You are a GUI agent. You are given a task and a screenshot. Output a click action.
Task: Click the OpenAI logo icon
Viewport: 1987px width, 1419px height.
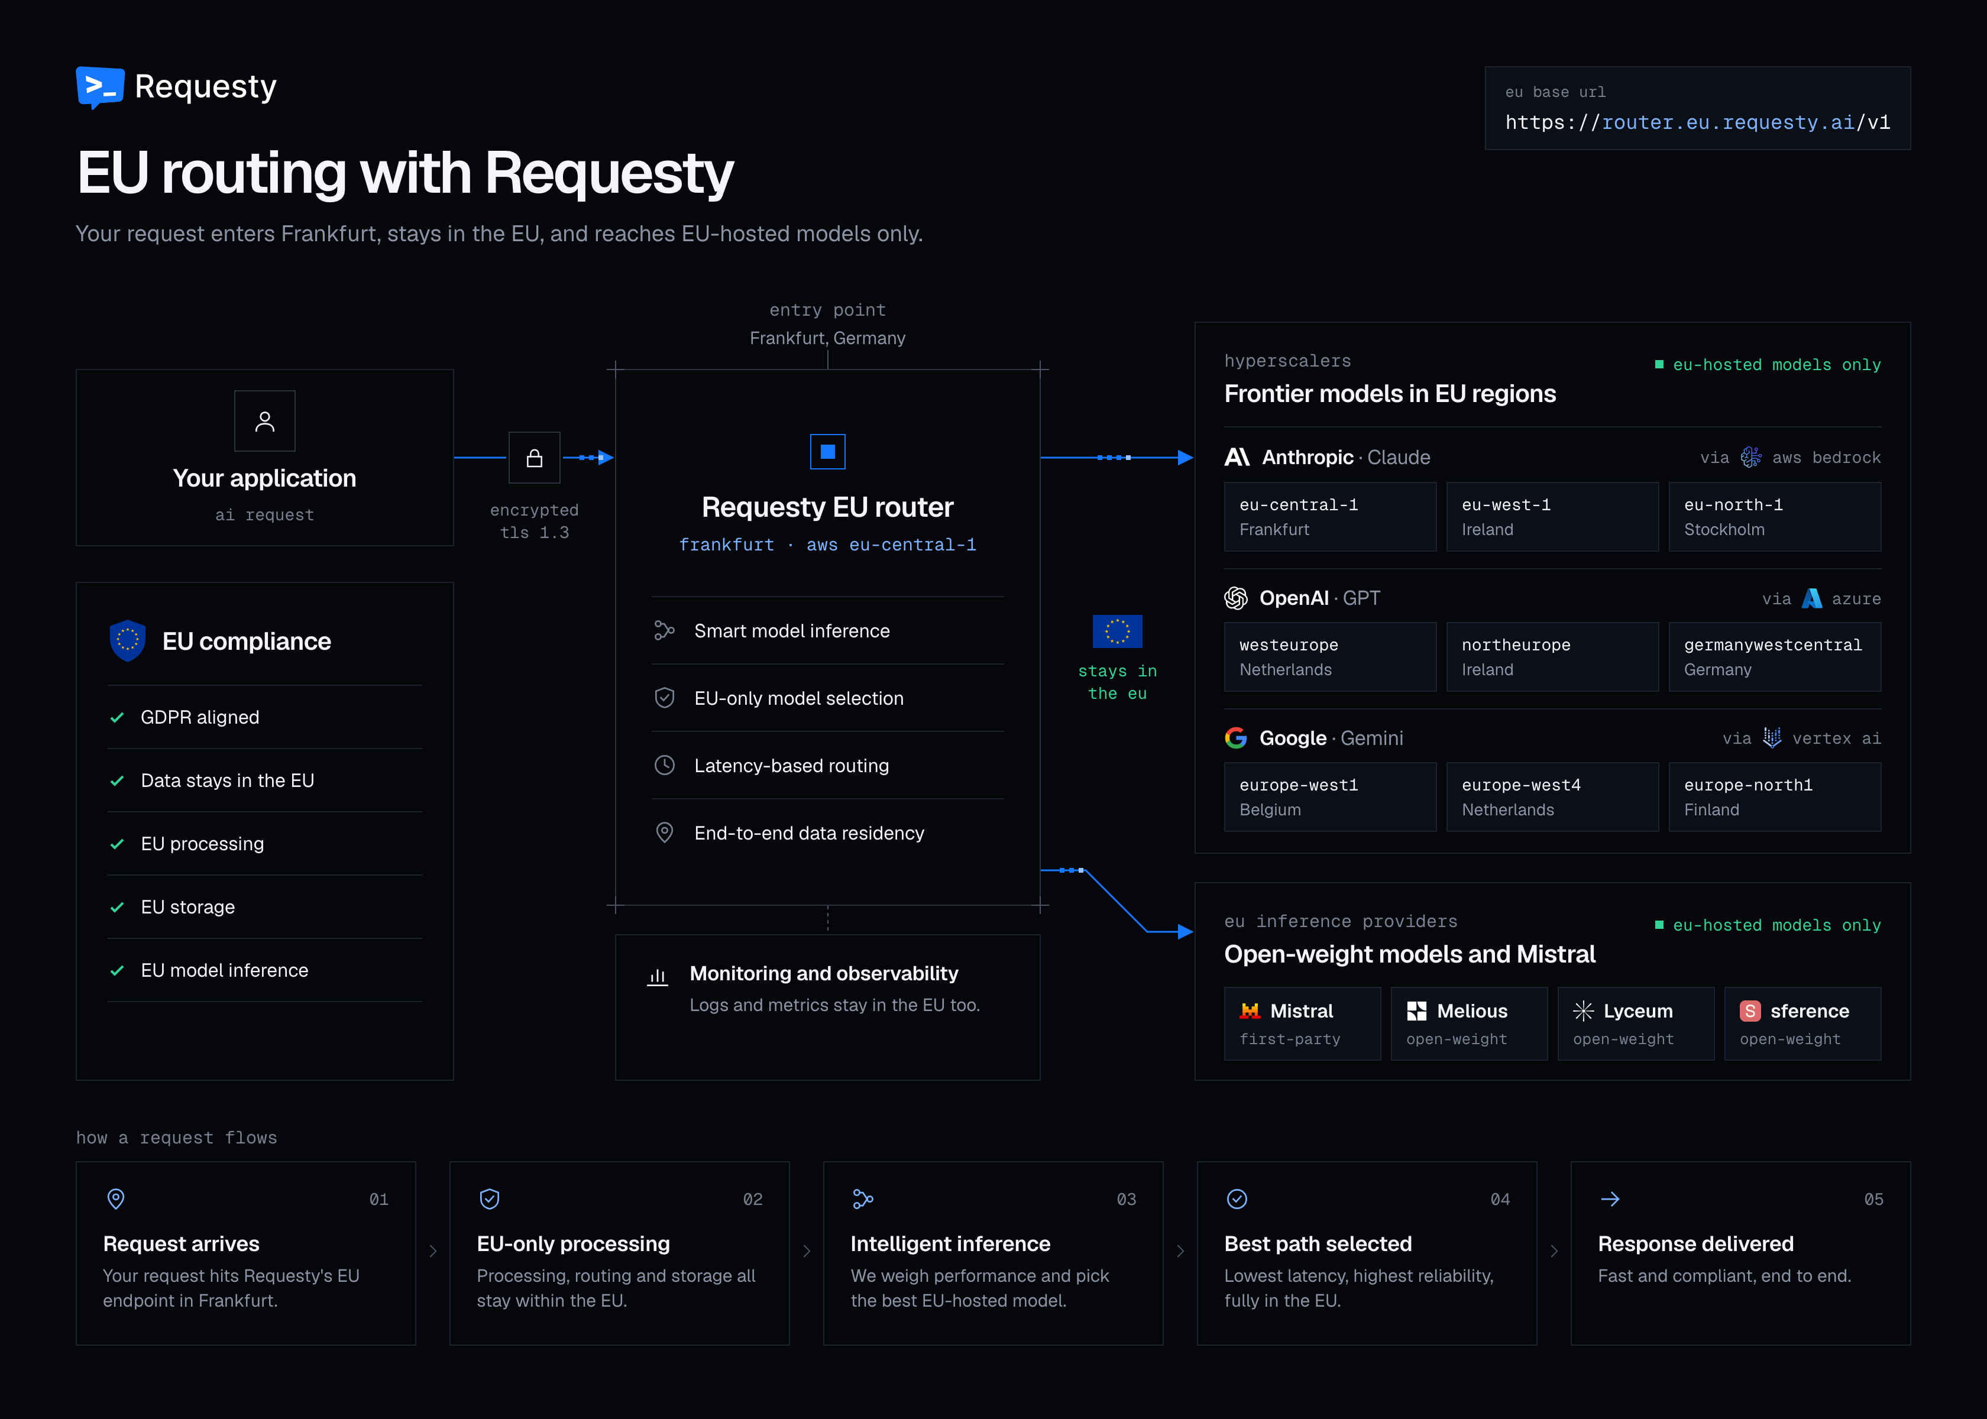1235,598
